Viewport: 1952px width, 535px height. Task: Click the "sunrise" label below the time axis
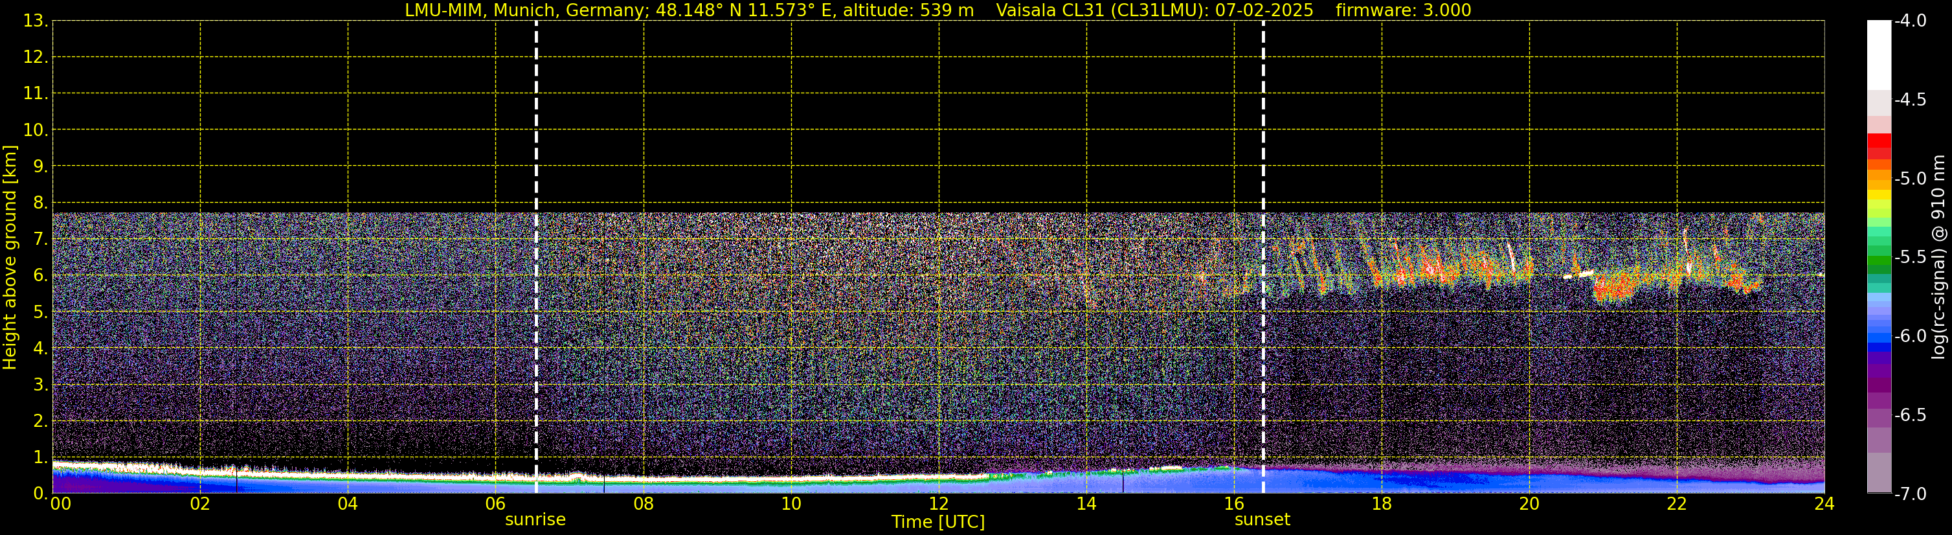tap(535, 520)
